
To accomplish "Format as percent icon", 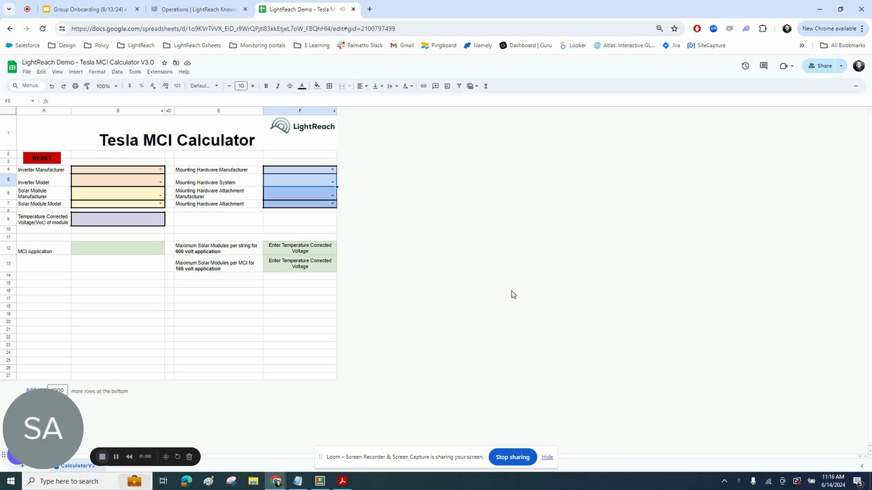I will (x=141, y=86).
